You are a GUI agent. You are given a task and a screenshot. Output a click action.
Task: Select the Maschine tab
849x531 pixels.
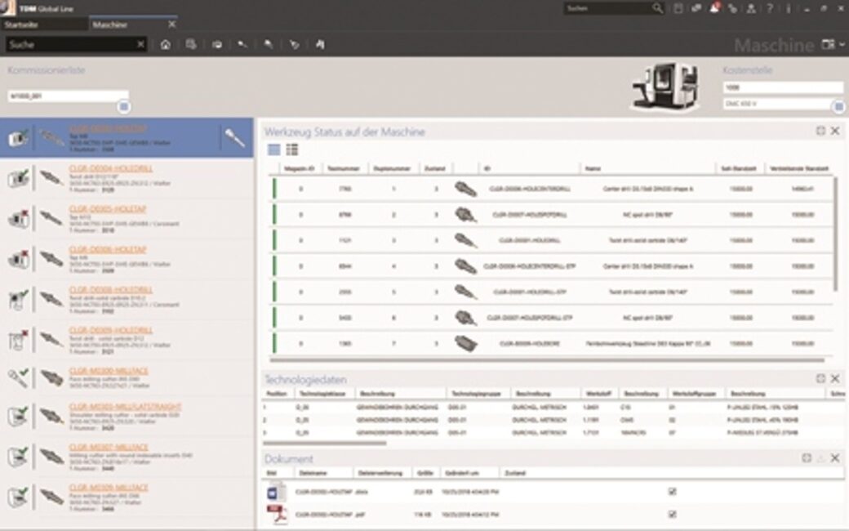[109, 25]
